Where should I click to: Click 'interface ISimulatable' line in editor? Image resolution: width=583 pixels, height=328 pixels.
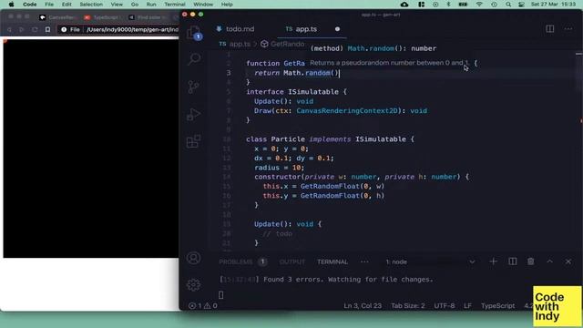point(296,92)
